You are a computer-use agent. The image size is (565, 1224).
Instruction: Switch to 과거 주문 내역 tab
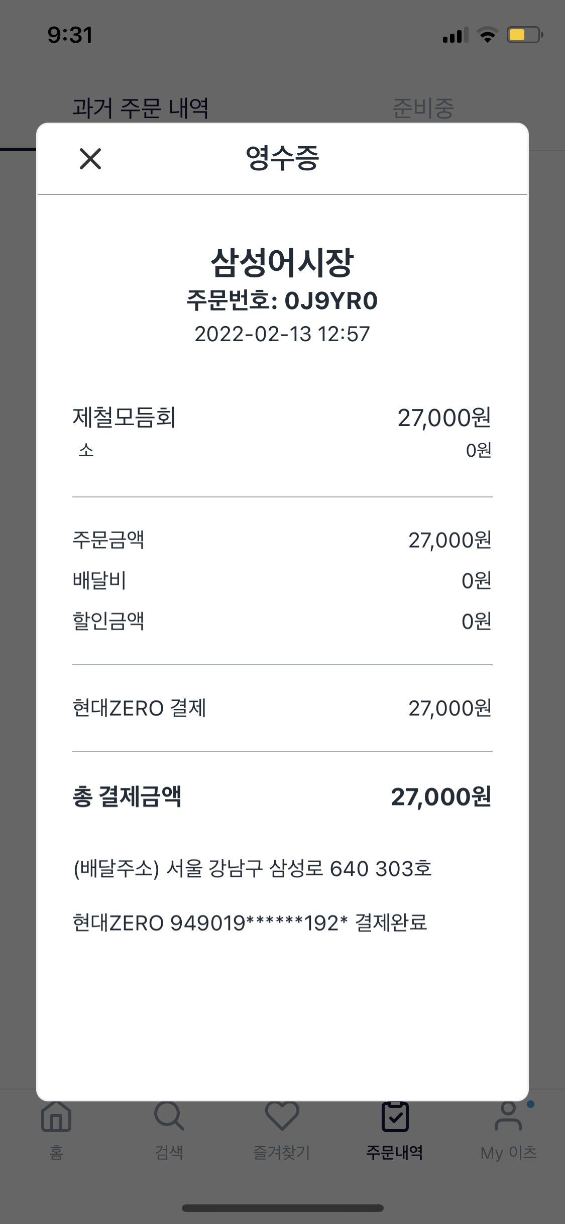click(x=140, y=108)
